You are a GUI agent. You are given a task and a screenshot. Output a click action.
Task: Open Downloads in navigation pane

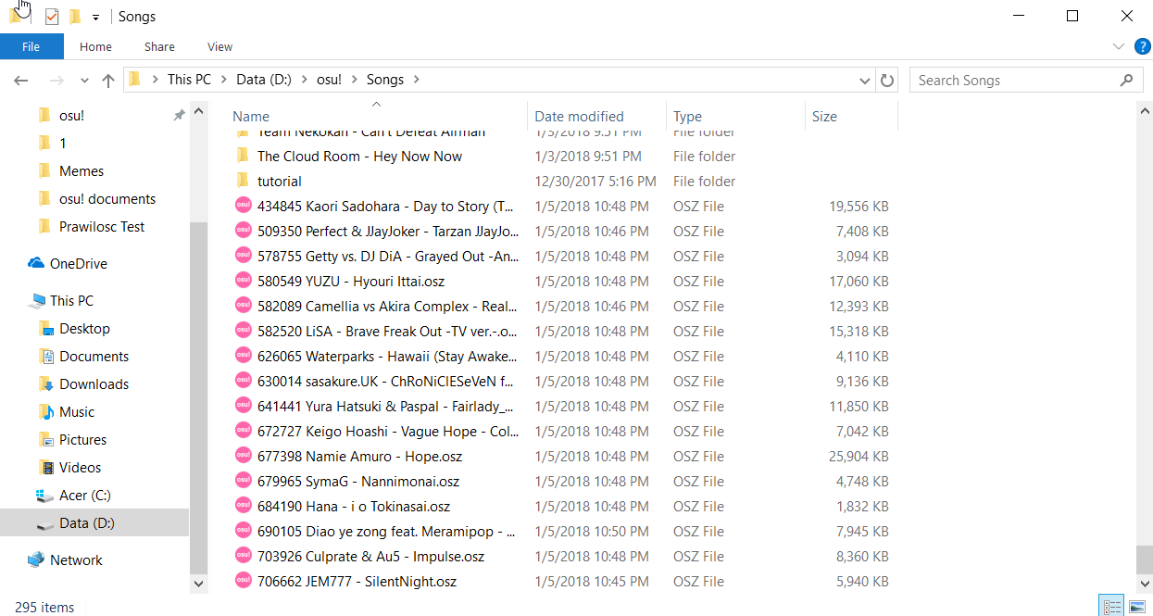(94, 384)
